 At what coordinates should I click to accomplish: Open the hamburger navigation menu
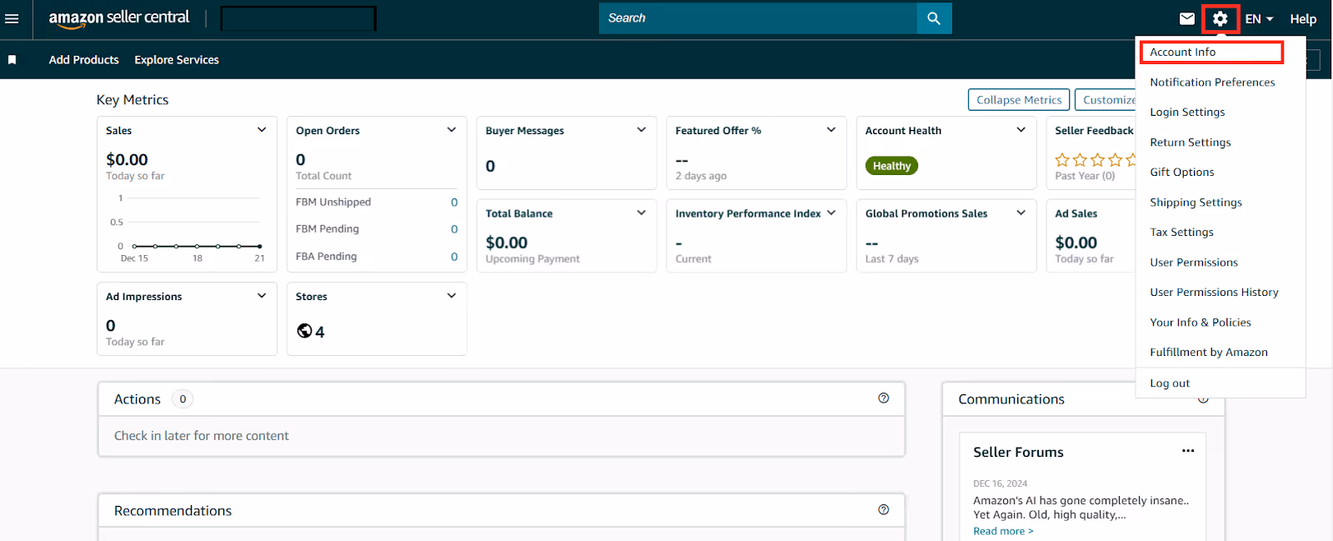click(x=12, y=18)
